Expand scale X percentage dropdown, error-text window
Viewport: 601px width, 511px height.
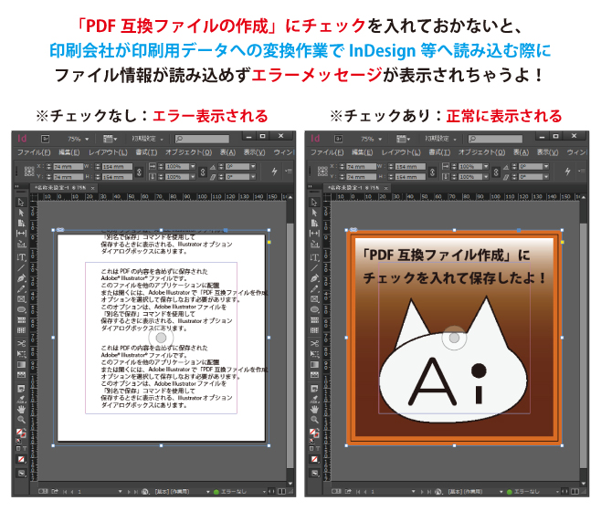pyautogui.click(x=193, y=166)
